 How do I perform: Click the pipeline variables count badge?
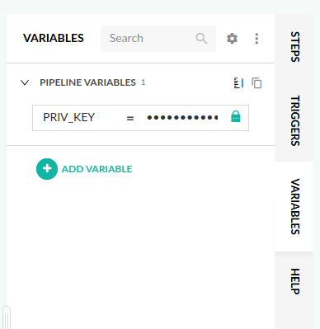(x=144, y=82)
